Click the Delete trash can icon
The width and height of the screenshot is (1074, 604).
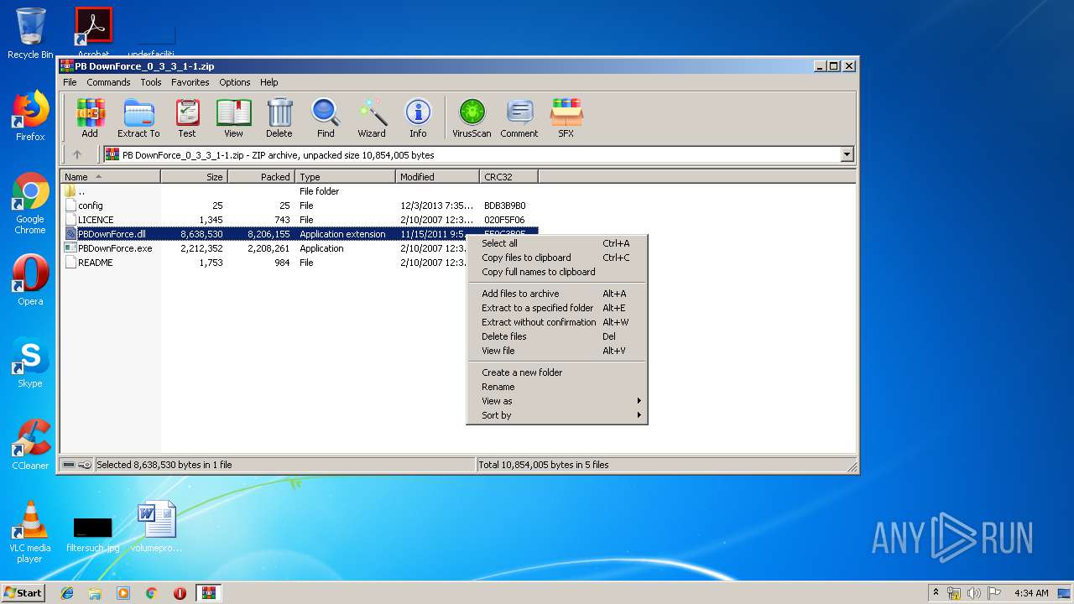[x=279, y=117]
